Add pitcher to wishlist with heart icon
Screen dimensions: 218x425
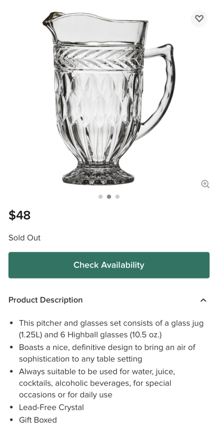199,18
